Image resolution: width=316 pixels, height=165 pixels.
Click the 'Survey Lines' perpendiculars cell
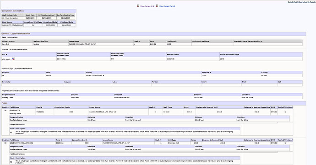(36, 98)
